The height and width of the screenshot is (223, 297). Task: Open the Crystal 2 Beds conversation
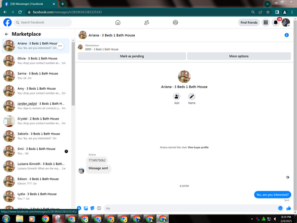36,121
